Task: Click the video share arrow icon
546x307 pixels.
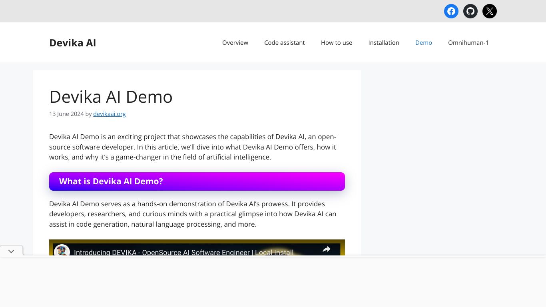Action: [x=327, y=249]
